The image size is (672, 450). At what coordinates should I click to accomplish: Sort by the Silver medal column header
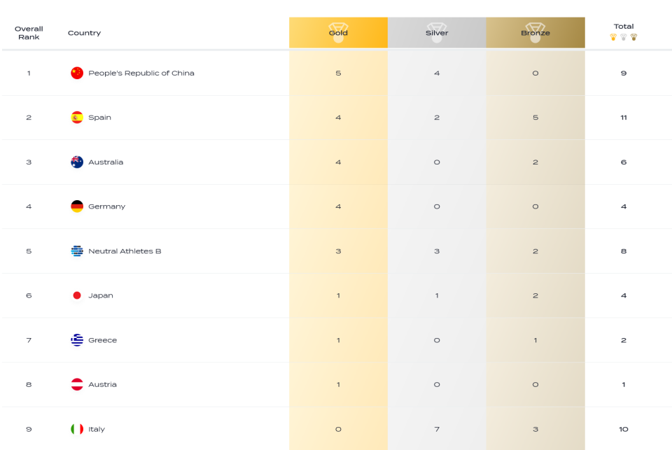point(437,33)
